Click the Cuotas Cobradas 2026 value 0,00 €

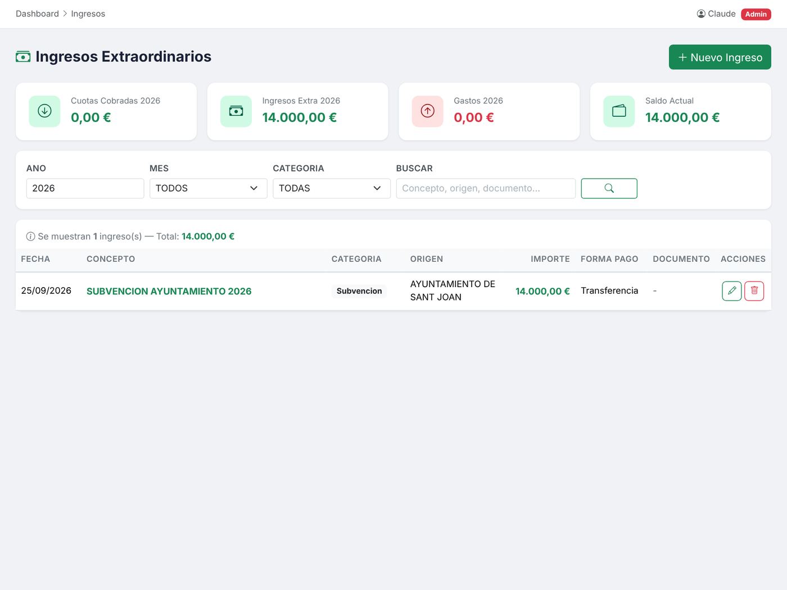(91, 117)
